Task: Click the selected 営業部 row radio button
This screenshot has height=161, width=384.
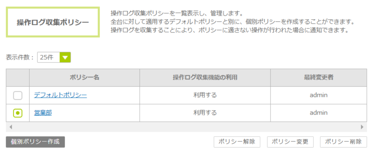Action: click(18, 113)
